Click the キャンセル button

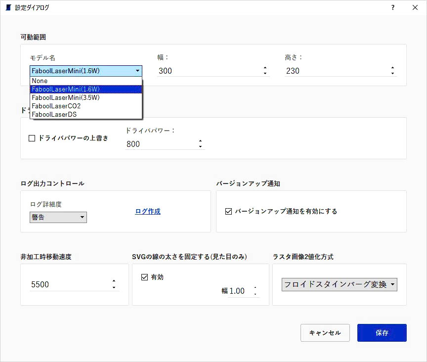coord(325,333)
